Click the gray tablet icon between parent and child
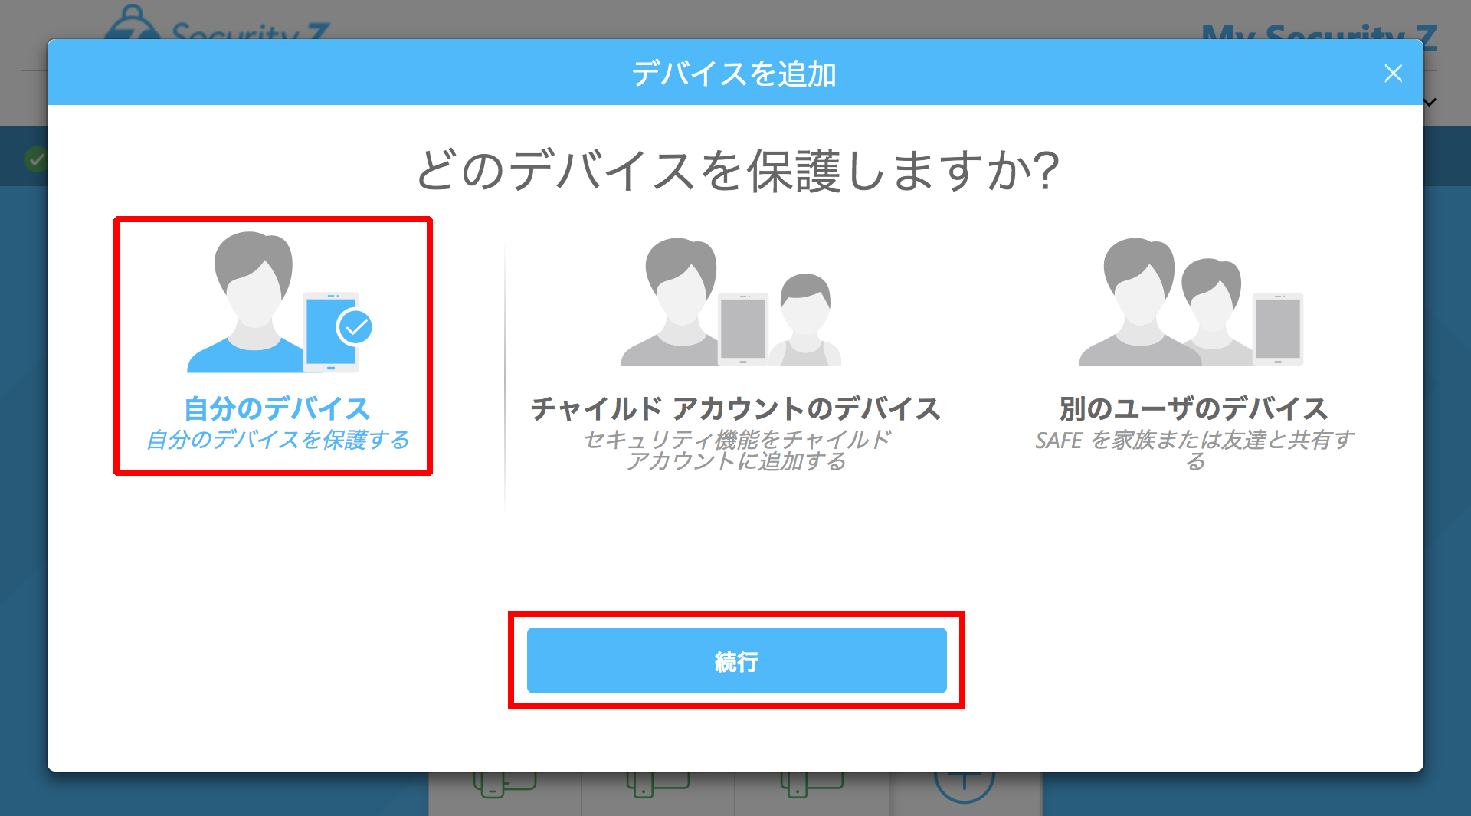Viewport: 1471px width, 816px height. click(743, 329)
